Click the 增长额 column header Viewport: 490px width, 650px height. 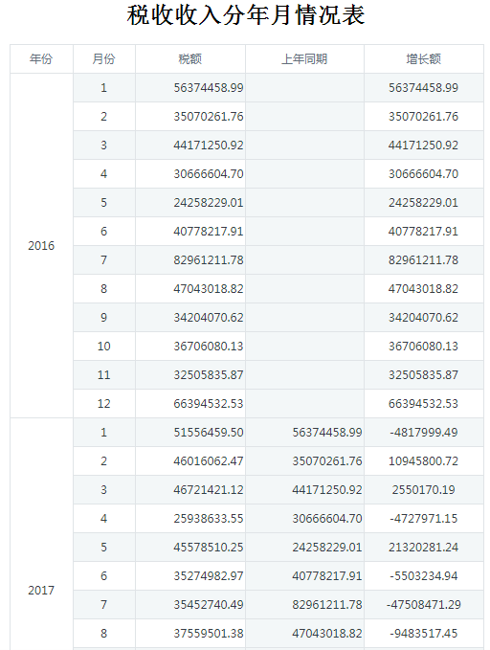424,58
